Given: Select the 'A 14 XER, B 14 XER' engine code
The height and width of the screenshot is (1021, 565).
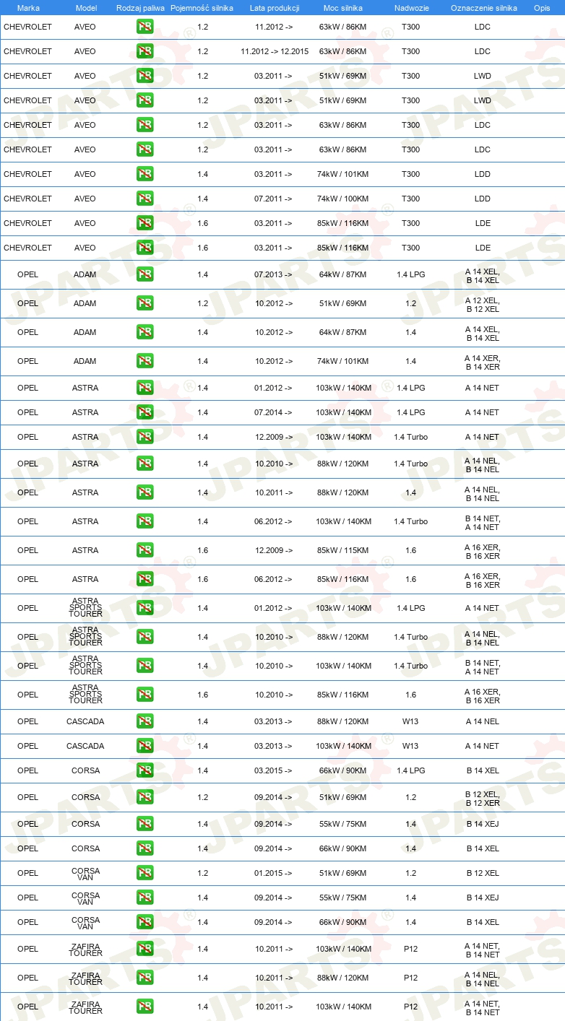Looking at the screenshot, I should (483, 362).
